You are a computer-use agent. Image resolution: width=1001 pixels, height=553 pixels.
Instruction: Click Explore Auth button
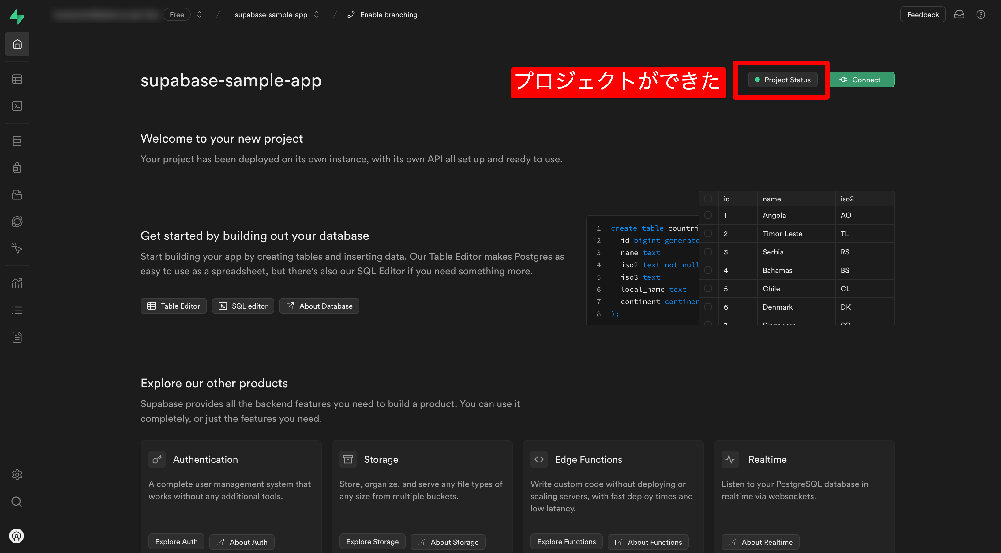pos(176,541)
